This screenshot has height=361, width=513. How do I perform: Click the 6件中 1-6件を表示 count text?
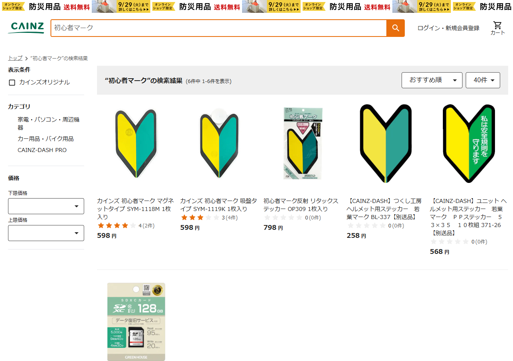coord(208,81)
